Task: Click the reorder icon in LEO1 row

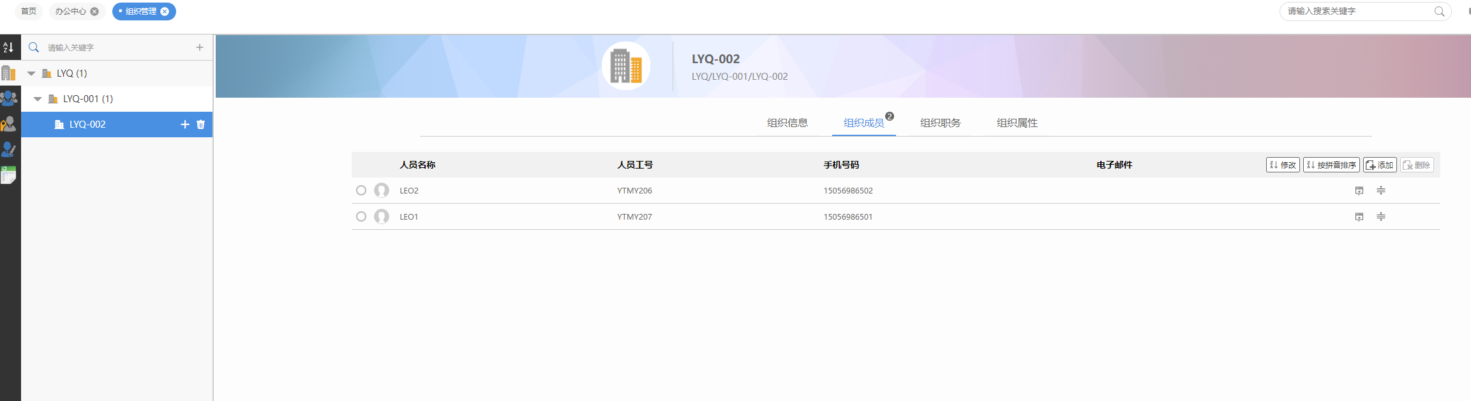Action: [1381, 217]
